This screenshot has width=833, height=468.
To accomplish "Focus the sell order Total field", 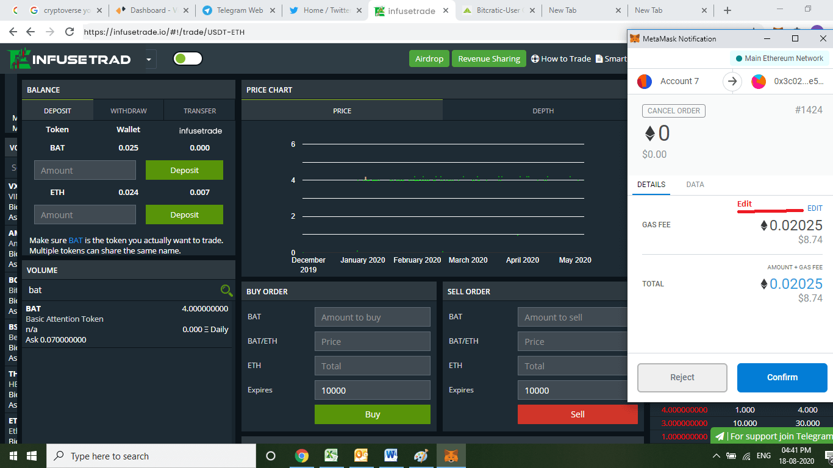I will [573, 366].
